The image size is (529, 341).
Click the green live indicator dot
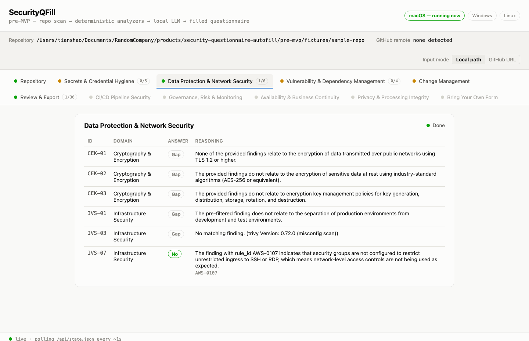click(10, 339)
